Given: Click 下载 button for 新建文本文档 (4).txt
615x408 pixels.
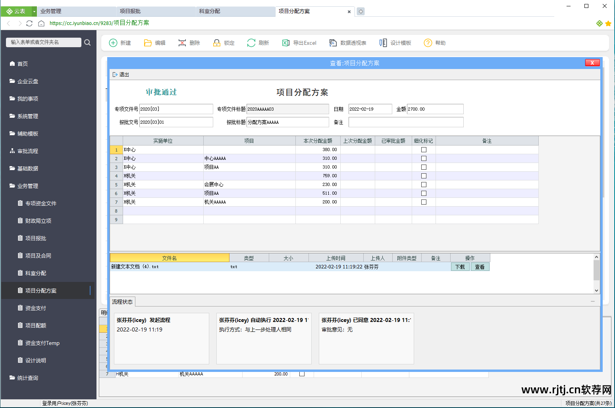Looking at the screenshot, I should 460,267.
